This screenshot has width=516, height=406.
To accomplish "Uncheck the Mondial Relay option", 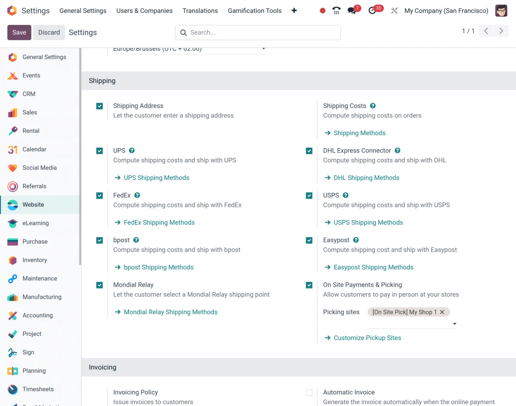I will pos(99,285).
